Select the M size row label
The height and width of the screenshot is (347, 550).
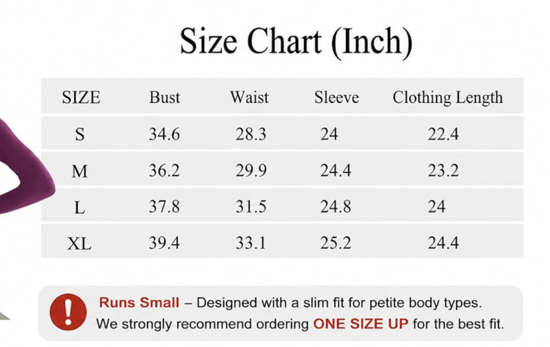79,171
